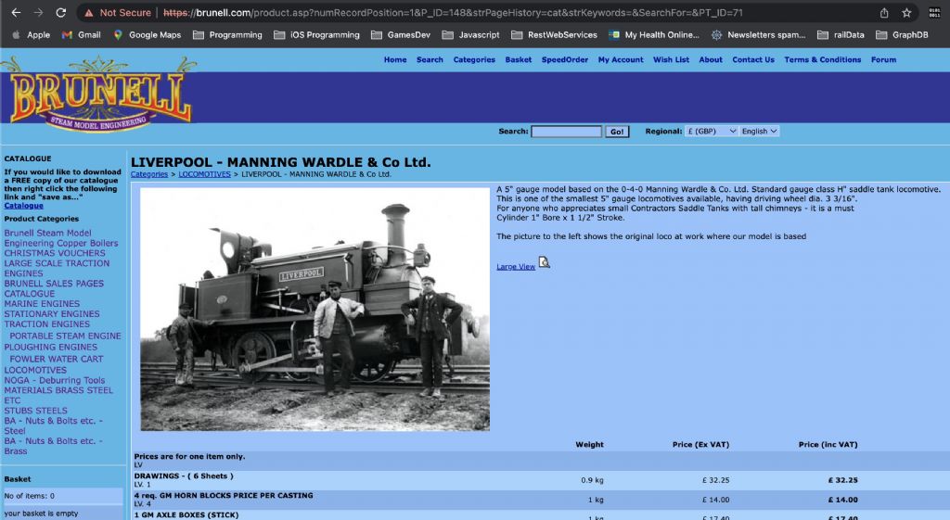Open the STUBS STEELS category
Image resolution: width=950 pixels, height=520 pixels.
[x=36, y=411]
